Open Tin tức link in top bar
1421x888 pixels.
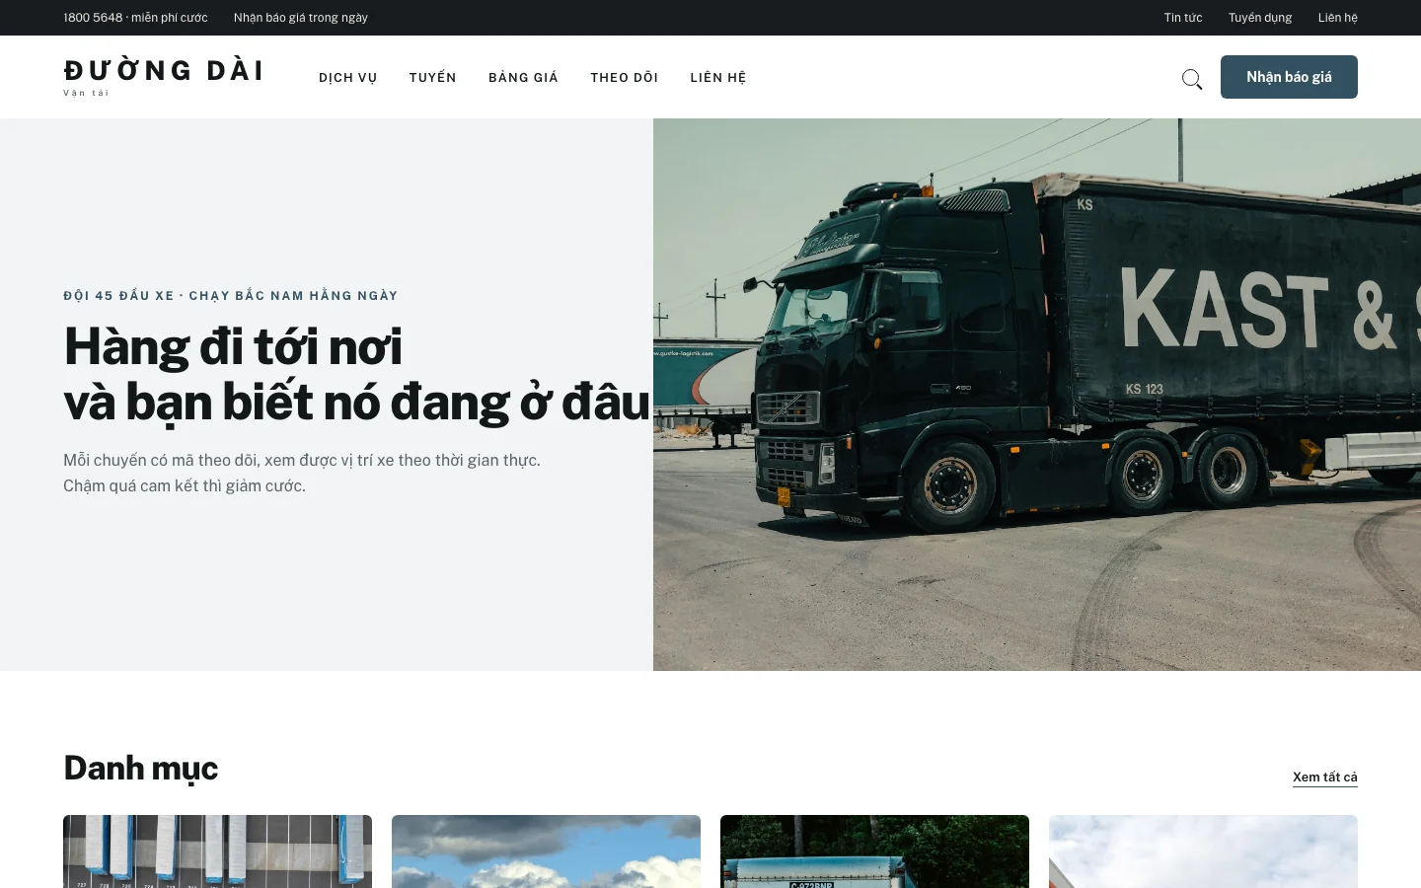pos(1183,18)
